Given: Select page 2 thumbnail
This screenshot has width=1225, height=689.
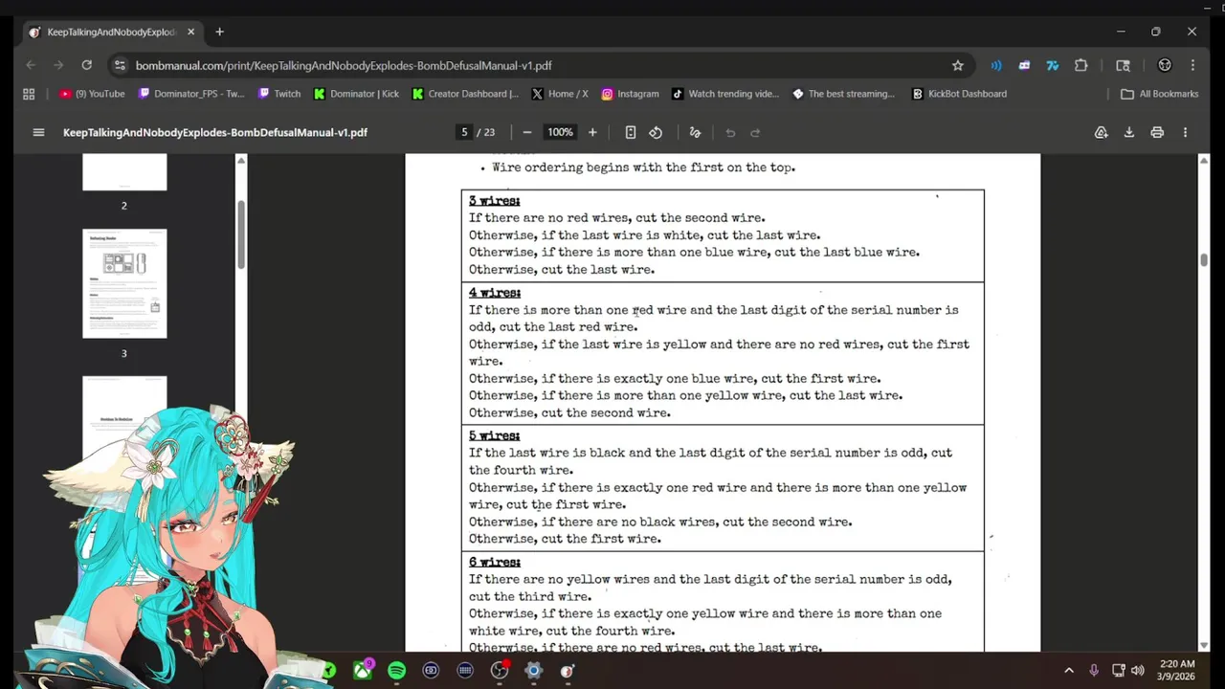Looking at the screenshot, I should [124, 172].
